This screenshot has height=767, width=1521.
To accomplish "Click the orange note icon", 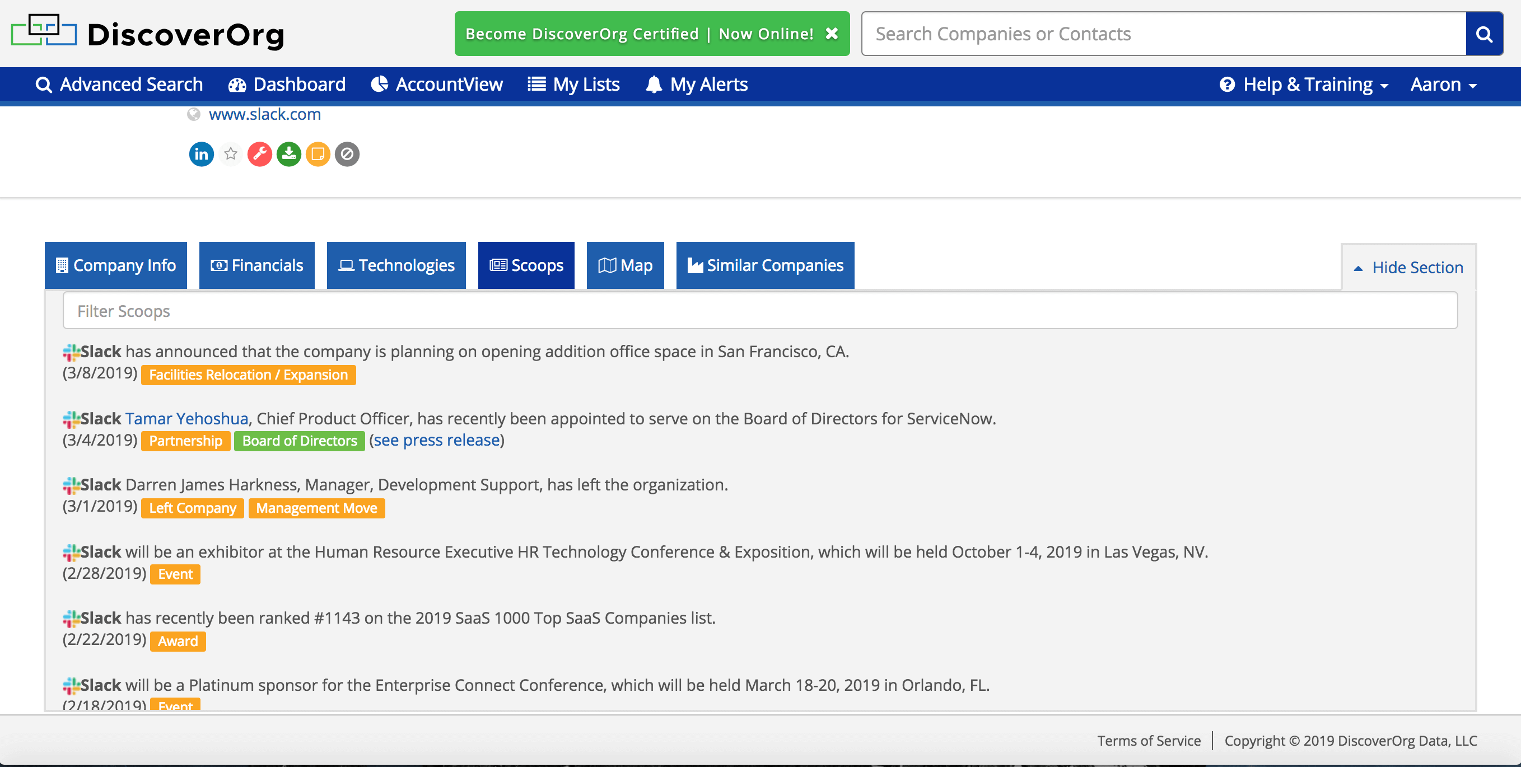I will click(x=318, y=154).
